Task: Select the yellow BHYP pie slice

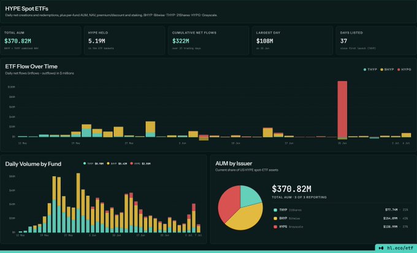Action: [x=246, y=217]
